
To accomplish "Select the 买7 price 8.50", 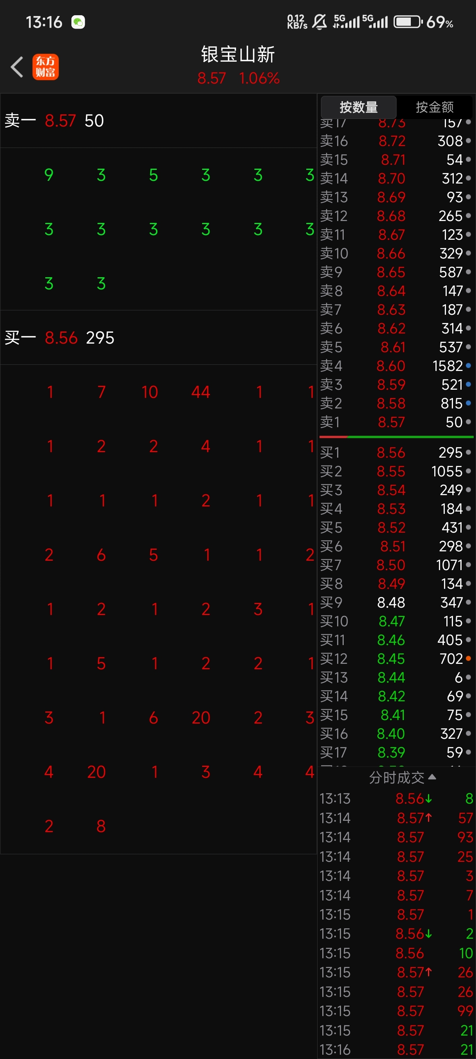I will (391, 565).
